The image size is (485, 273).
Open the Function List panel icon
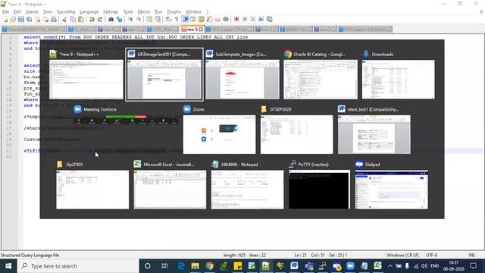click(209, 20)
